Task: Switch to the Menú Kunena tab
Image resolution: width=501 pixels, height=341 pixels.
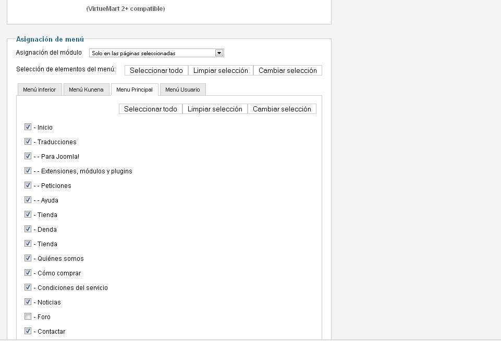Action: [x=86, y=90]
